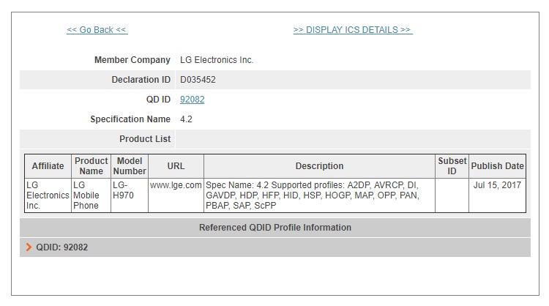Select the Referenced QDID Profile Information header

(274, 228)
